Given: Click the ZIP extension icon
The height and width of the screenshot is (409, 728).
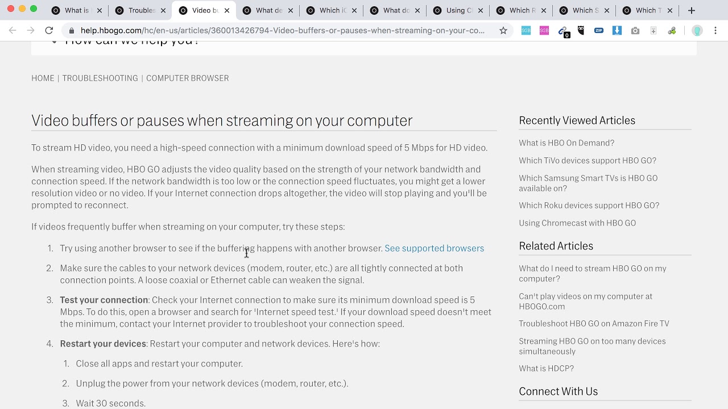Looking at the screenshot, I should [x=599, y=31].
